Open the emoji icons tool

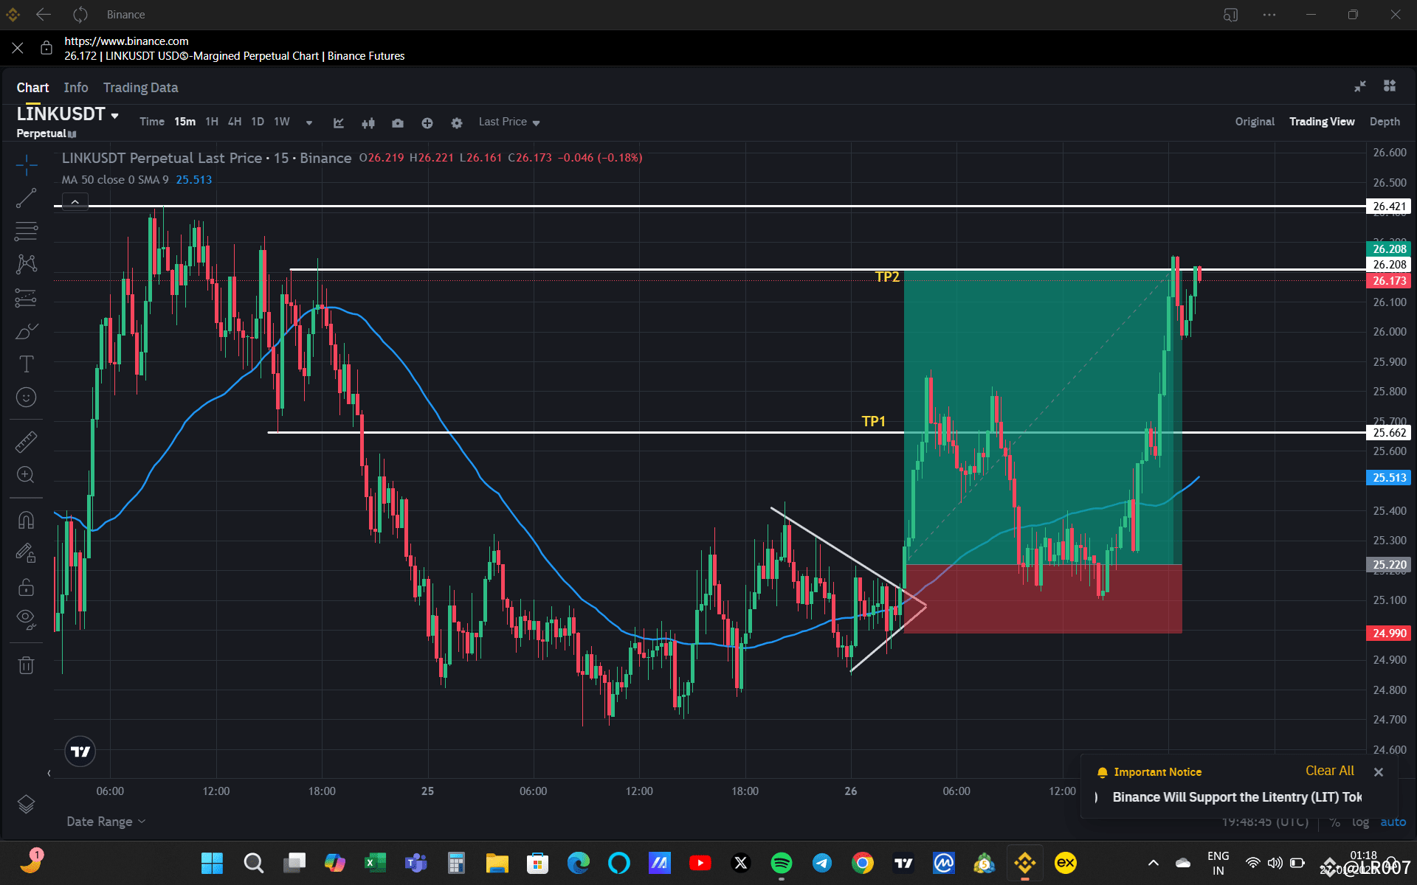tap(27, 398)
